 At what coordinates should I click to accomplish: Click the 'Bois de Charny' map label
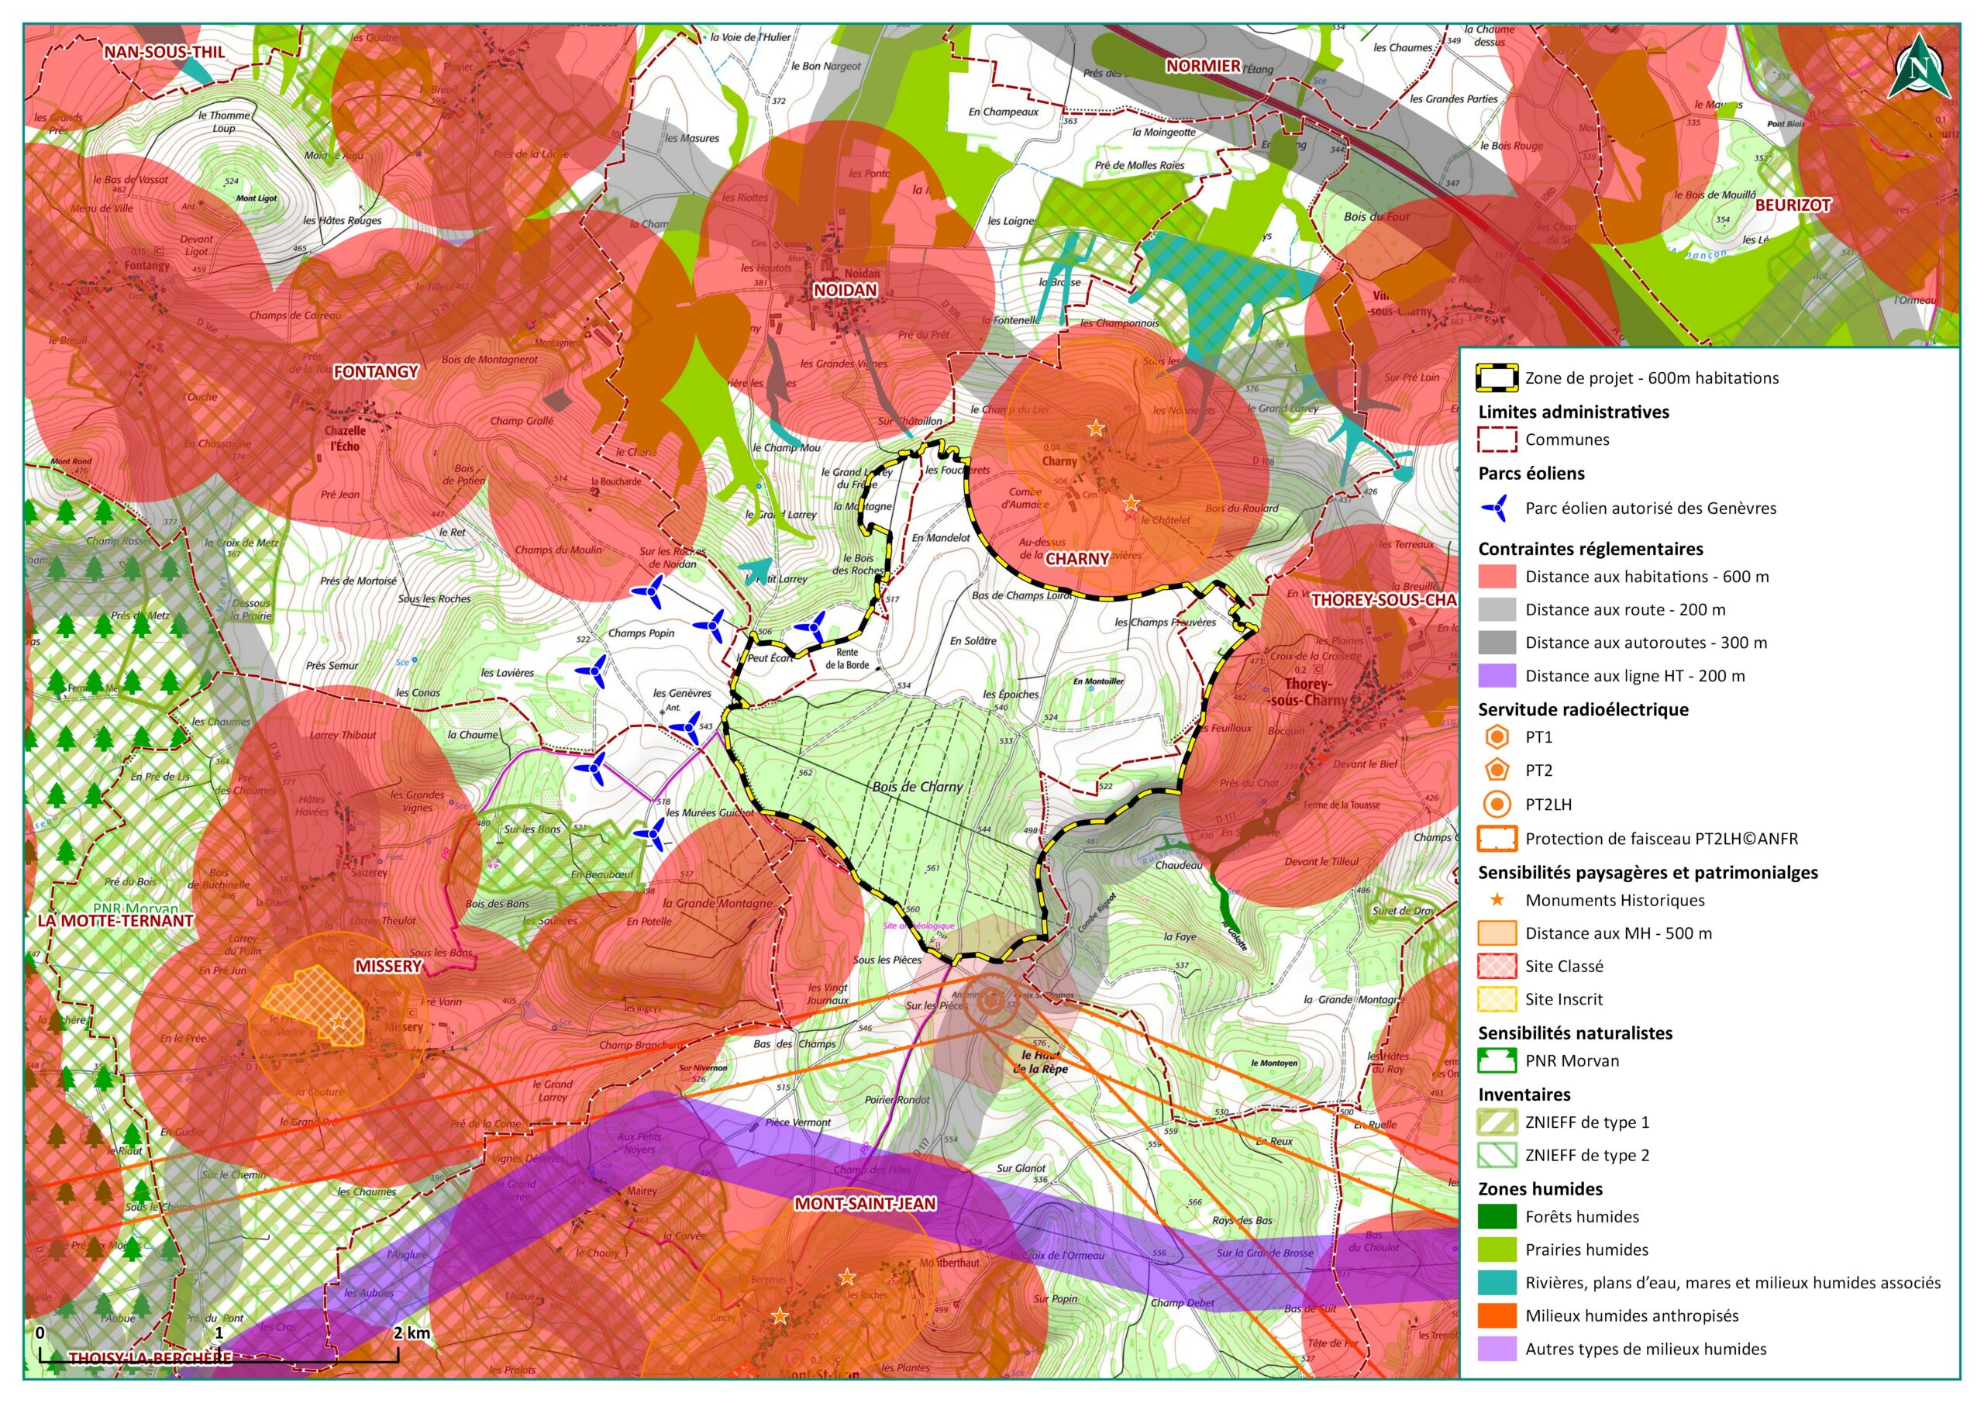917,787
